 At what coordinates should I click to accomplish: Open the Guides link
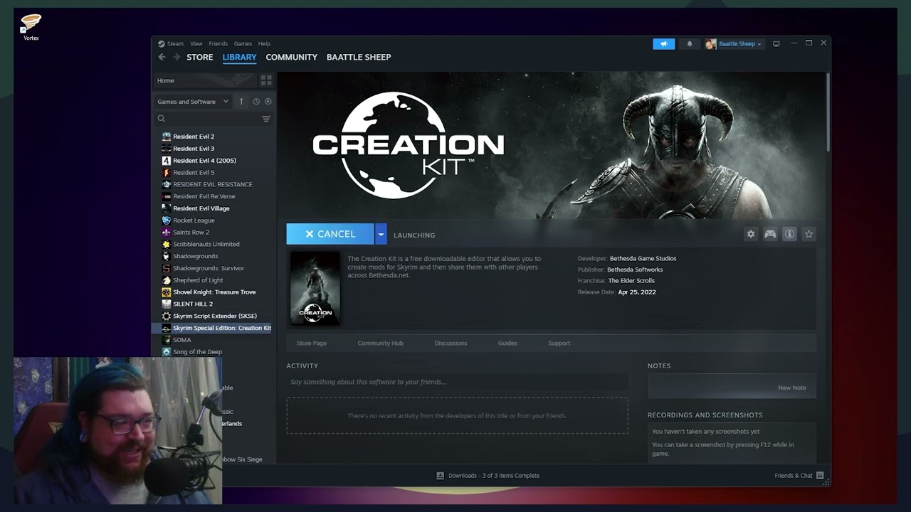(507, 343)
